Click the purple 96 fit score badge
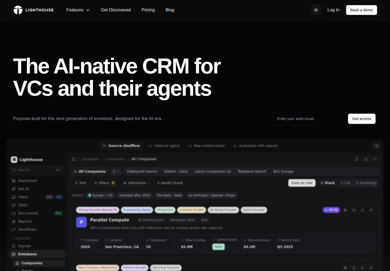 tap(331, 210)
